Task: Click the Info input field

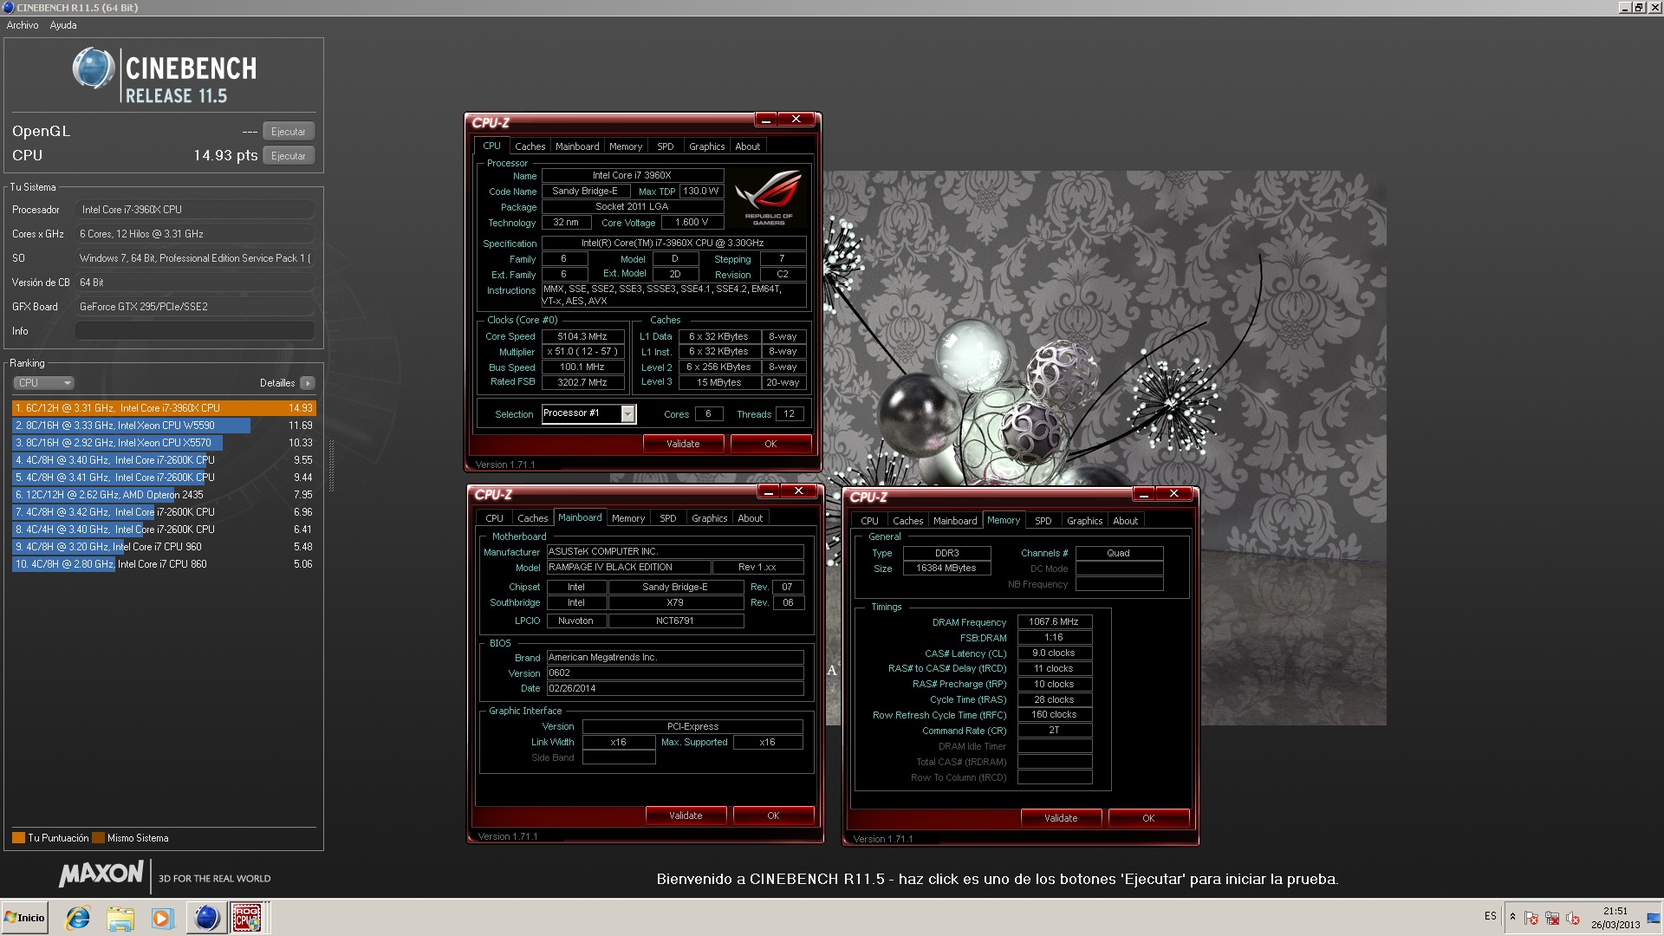Action: [195, 331]
